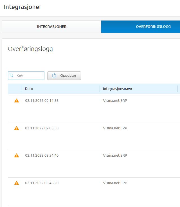Click warning icon for 08:45:20 entry

(x=17, y=183)
